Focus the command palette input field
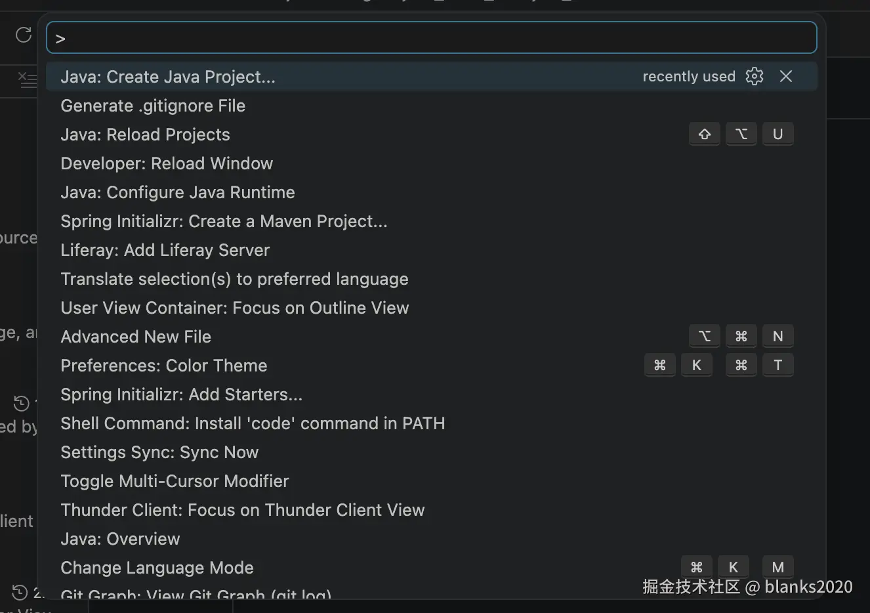The height and width of the screenshot is (613, 870). pos(432,39)
